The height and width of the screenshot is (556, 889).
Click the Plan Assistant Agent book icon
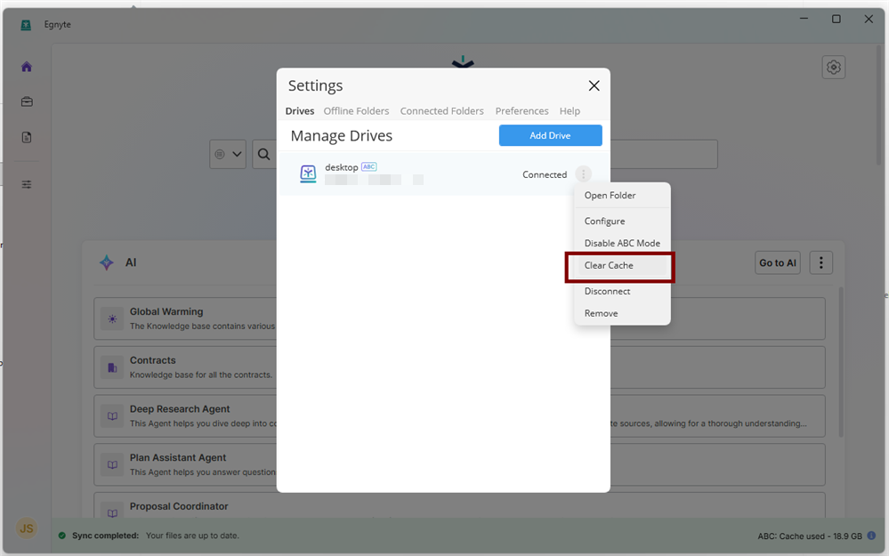pos(112,464)
